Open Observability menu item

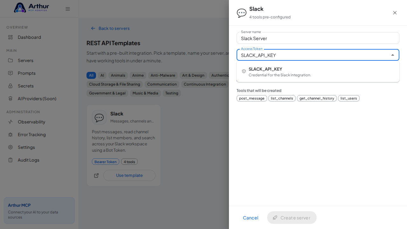point(39,122)
